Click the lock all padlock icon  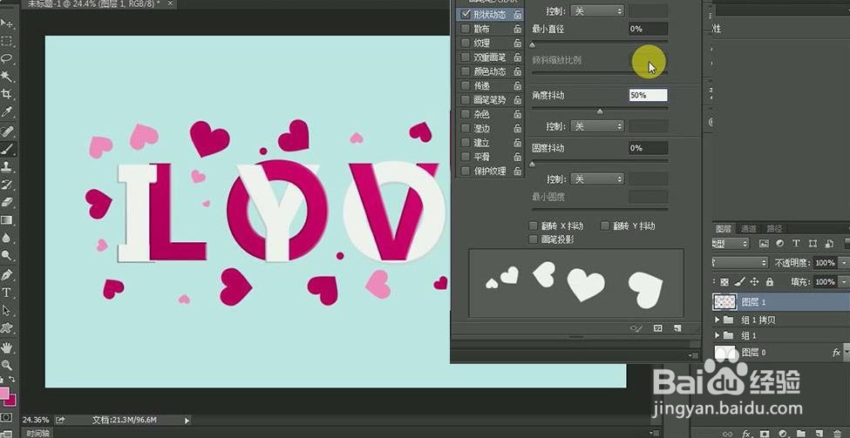tap(769, 282)
